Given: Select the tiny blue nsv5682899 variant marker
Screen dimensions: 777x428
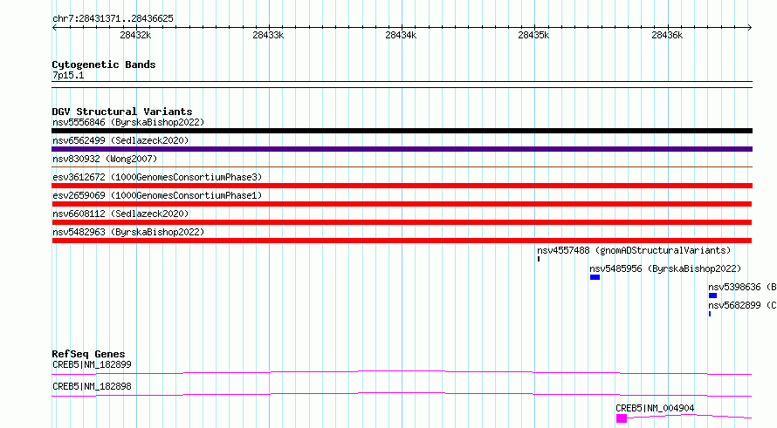Looking at the screenshot, I should pyautogui.click(x=710, y=314).
